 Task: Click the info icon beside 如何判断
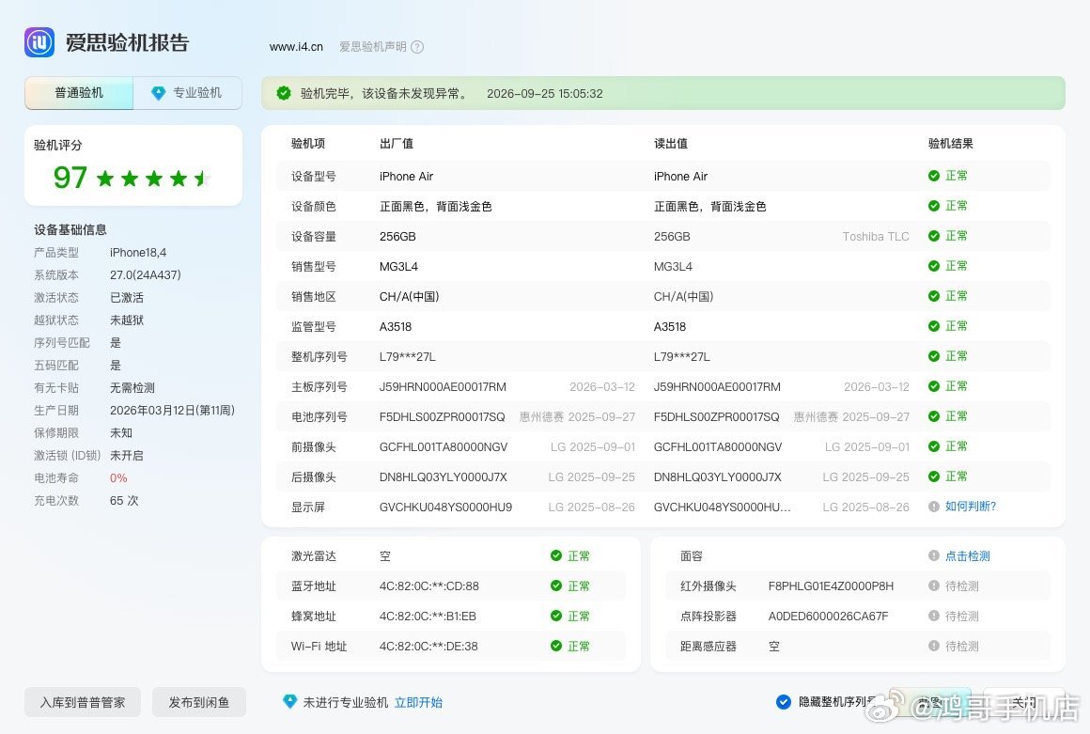point(934,507)
